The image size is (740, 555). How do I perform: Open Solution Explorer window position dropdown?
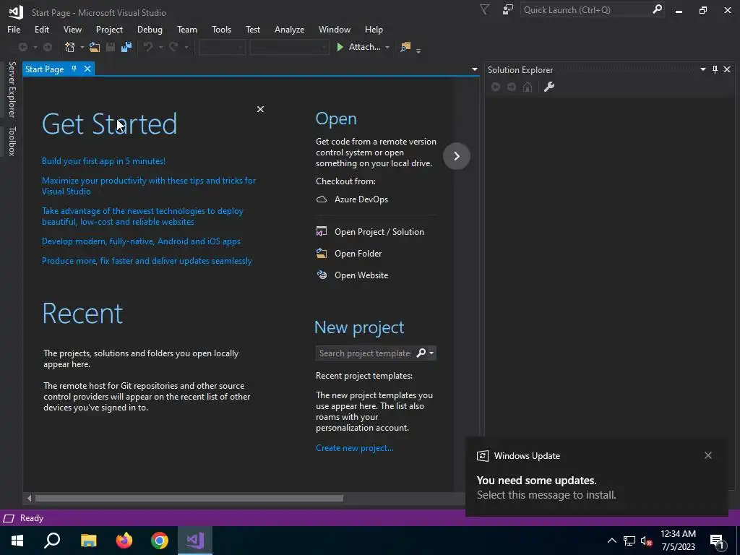click(702, 69)
